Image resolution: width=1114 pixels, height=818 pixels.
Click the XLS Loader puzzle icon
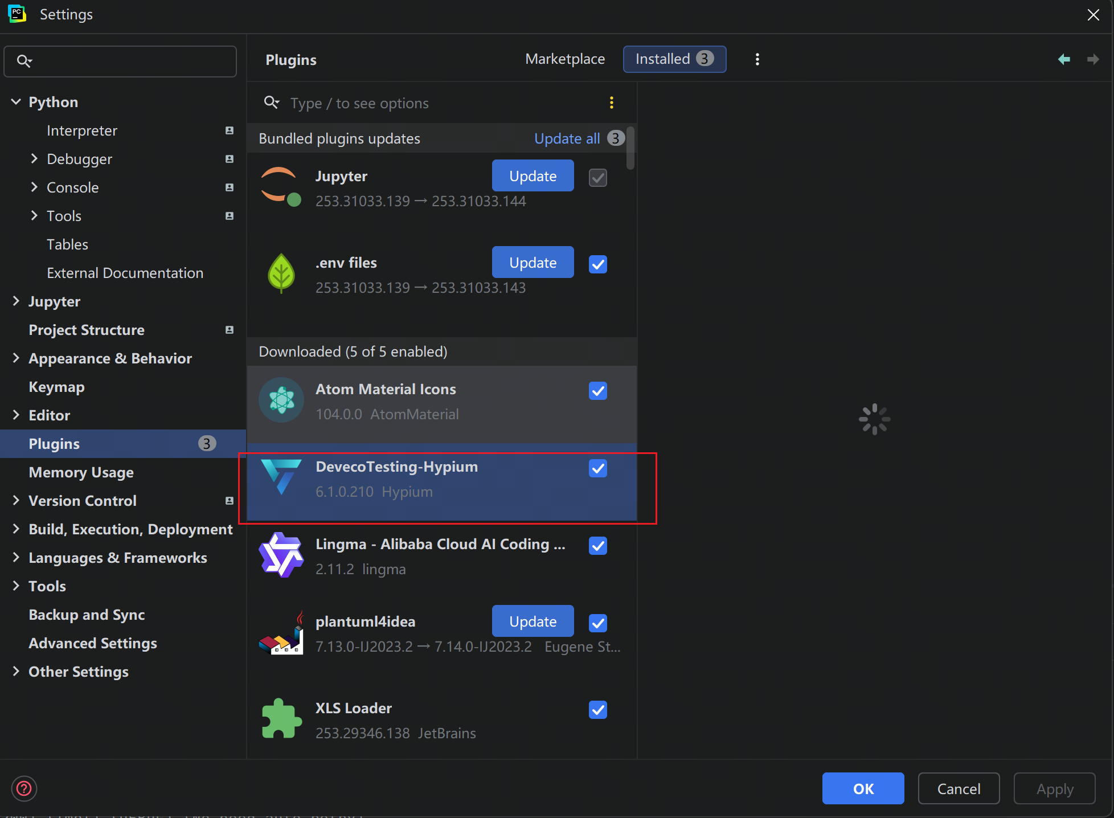(x=281, y=719)
